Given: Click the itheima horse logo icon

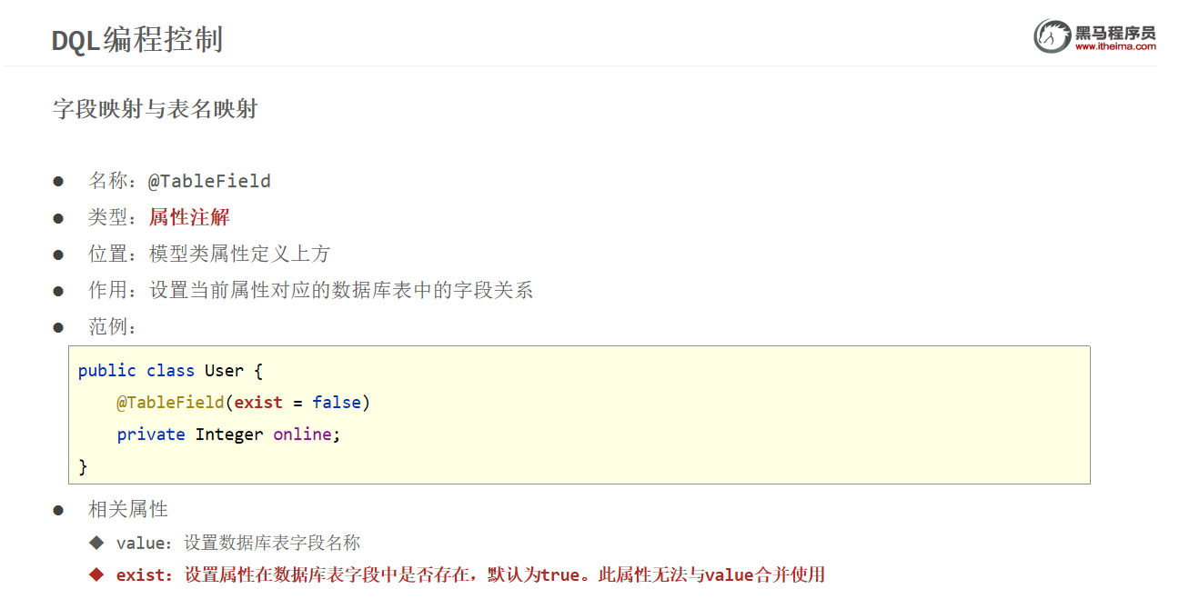Looking at the screenshot, I should (1052, 36).
